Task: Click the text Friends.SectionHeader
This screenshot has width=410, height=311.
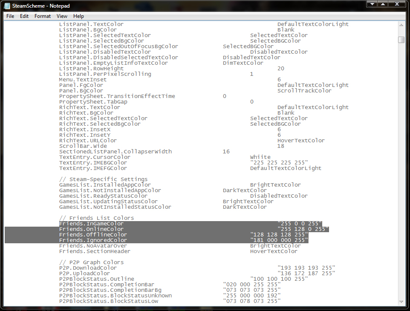Action: (x=95, y=251)
